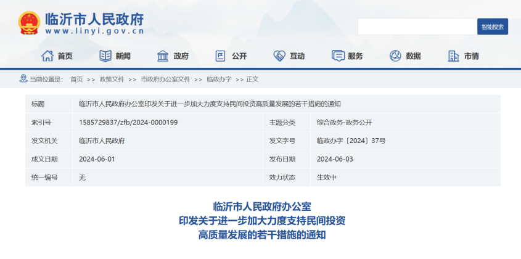This screenshot has width=521, height=259.
Task: Click index number 1585729837/zfb/2024-0000199
Action: pos(128,122)
